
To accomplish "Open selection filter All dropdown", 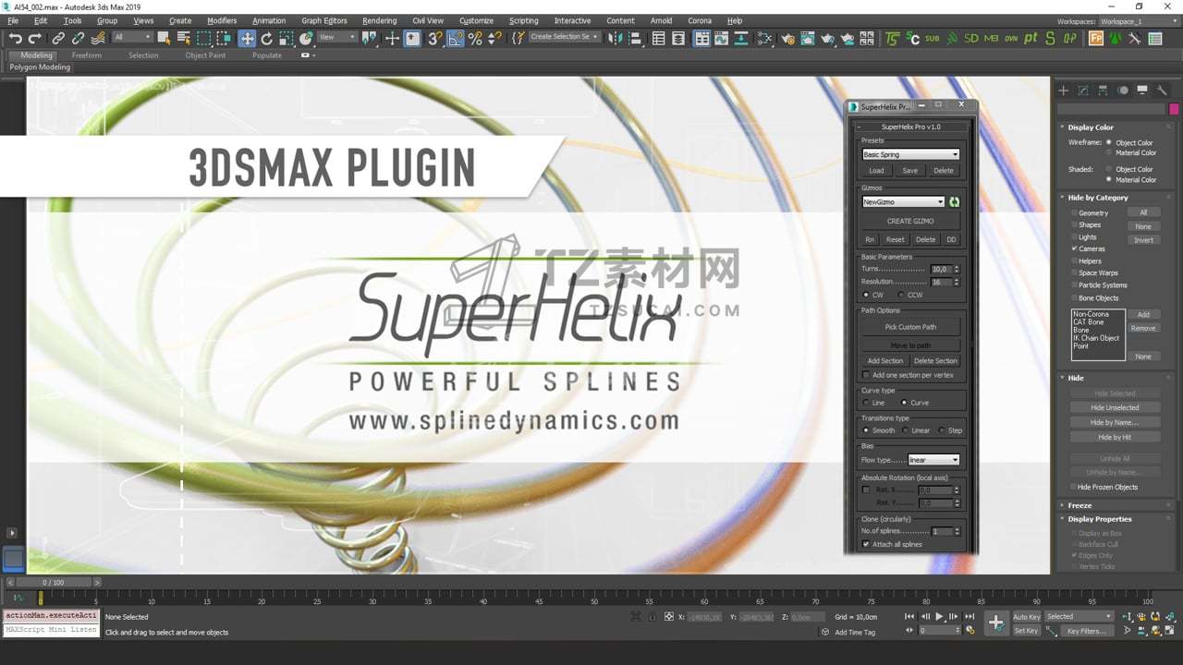I will (x=132, y=37).
